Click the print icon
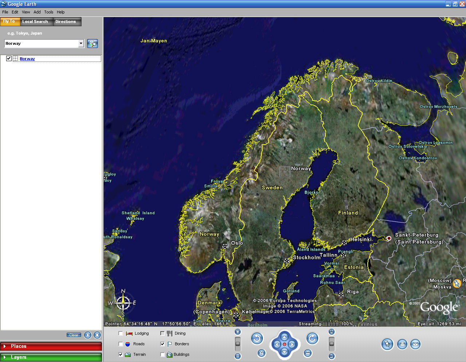The width and height of the screenshot is (466, 362). point(402,344)
